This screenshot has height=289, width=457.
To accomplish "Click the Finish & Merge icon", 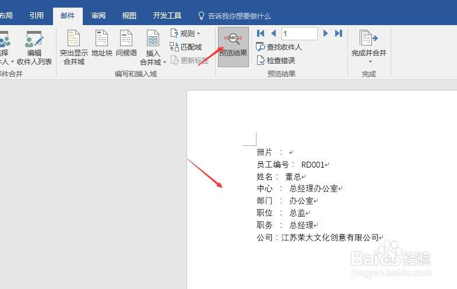I will (368, 39).
